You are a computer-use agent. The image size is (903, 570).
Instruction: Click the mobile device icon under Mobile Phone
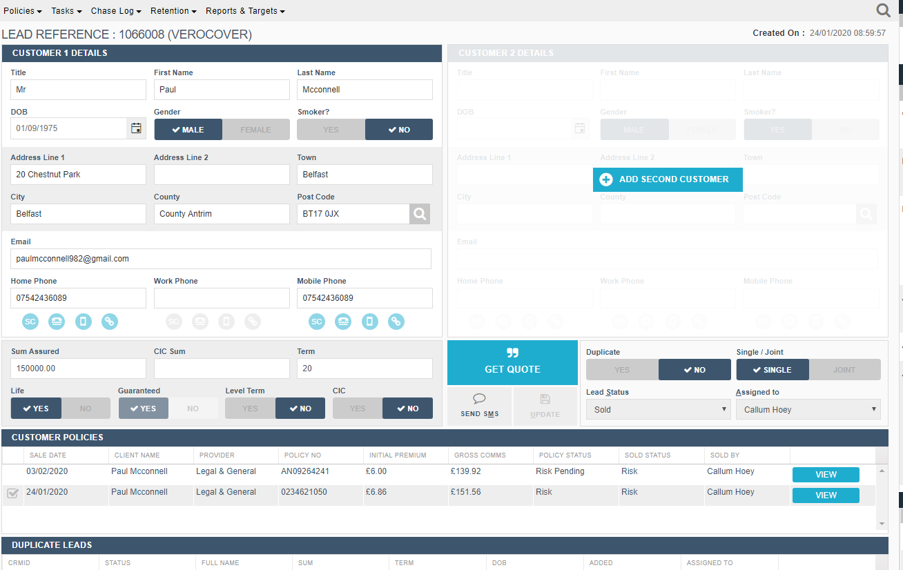[x=370, y=322]
